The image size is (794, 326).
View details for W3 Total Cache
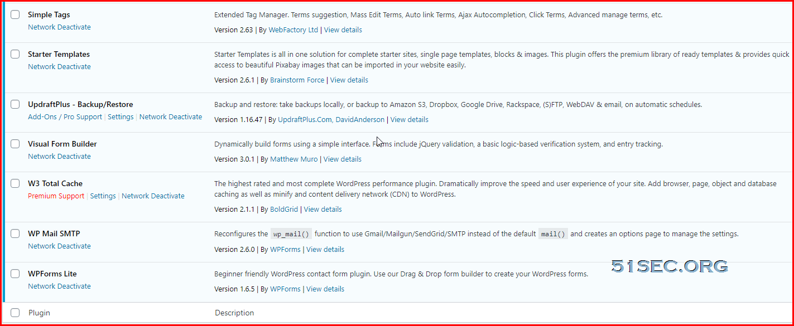click(x=323, y=209)
